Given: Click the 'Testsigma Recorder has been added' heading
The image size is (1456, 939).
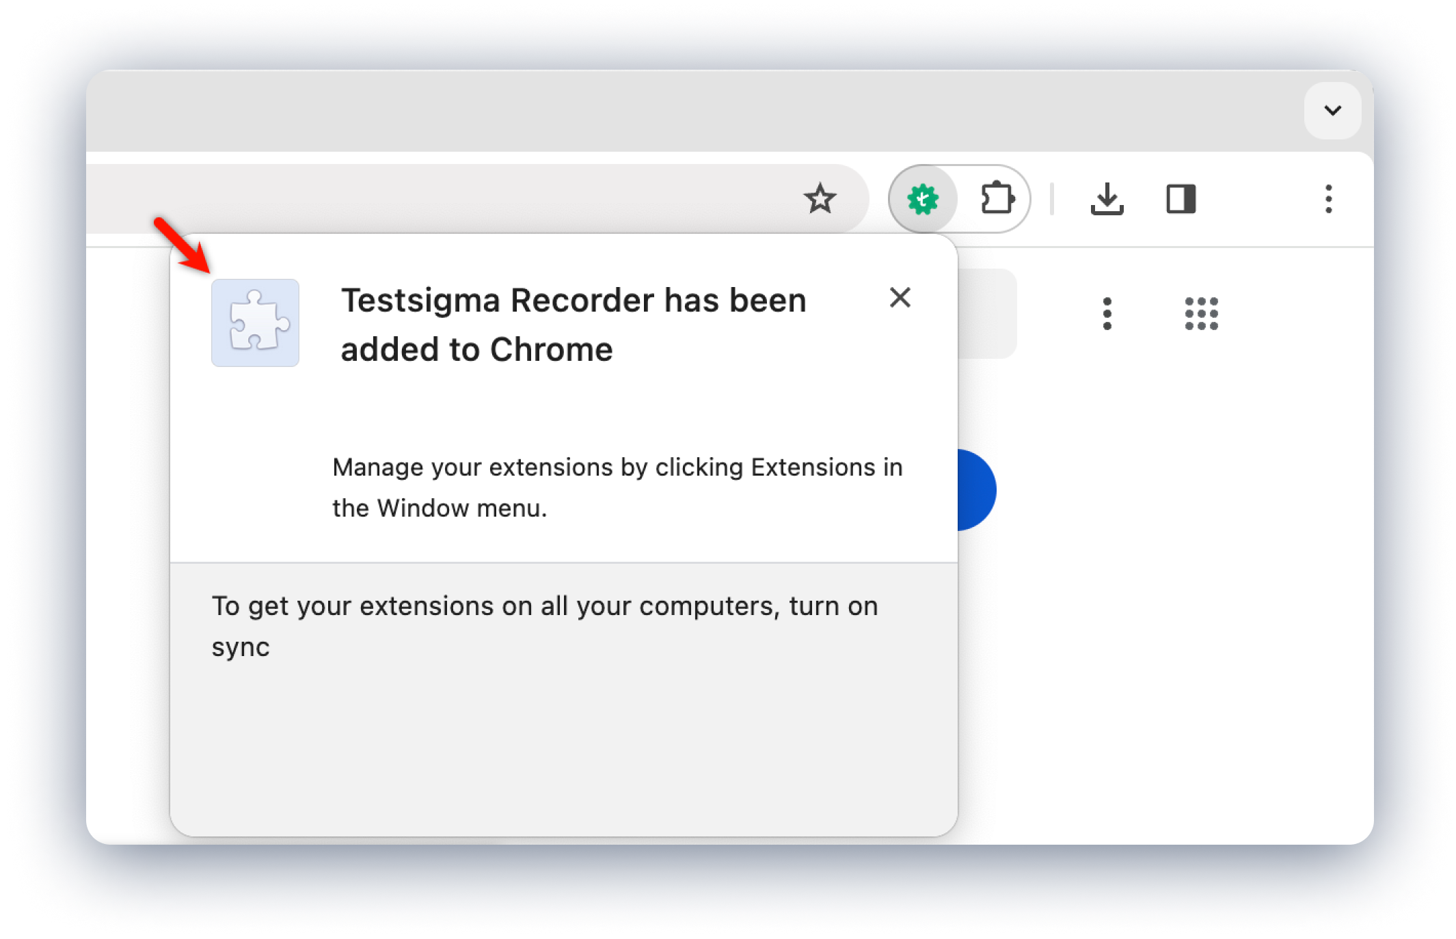Looking at the screenshot, I should click(x=573, y=325).
